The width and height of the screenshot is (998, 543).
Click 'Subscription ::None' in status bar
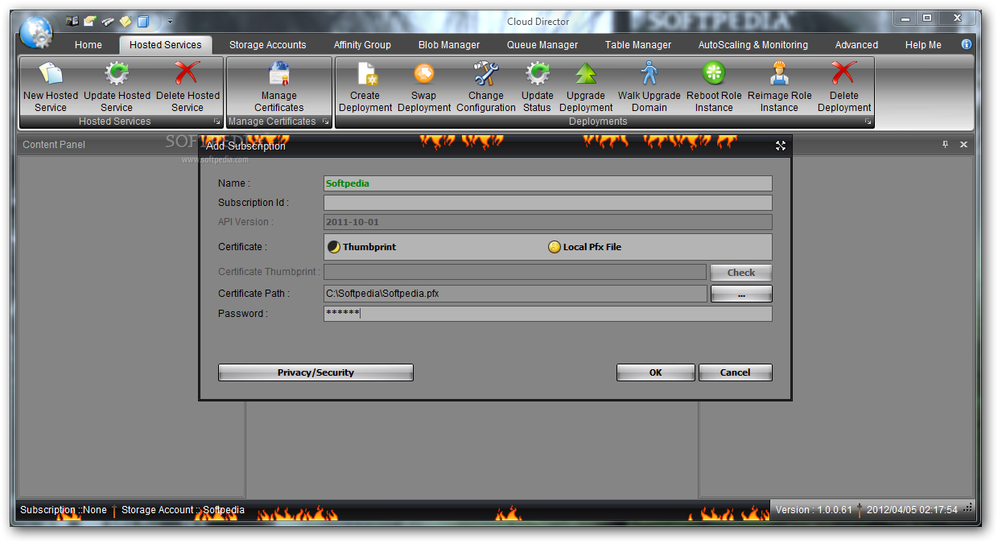tap(64, 510)
